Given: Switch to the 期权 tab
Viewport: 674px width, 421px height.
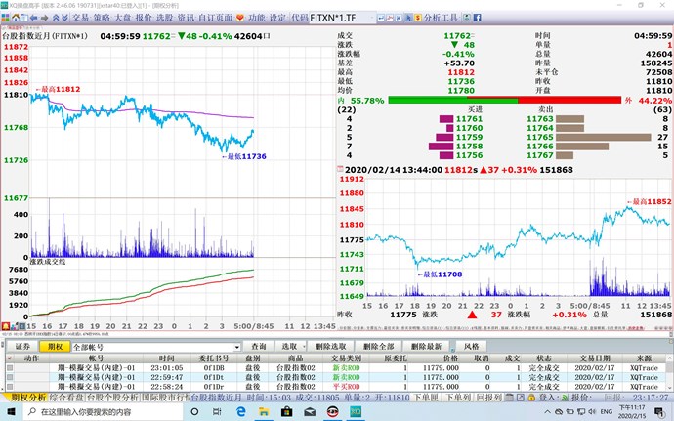Looking at the screenshot, I should coord(54,347).
